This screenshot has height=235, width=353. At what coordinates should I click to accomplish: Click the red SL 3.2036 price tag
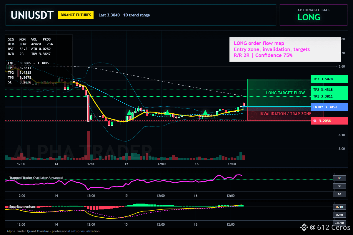[x=329, y=121]
